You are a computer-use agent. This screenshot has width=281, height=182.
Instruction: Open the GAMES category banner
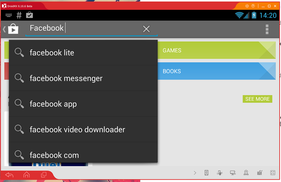coord(217,50)
